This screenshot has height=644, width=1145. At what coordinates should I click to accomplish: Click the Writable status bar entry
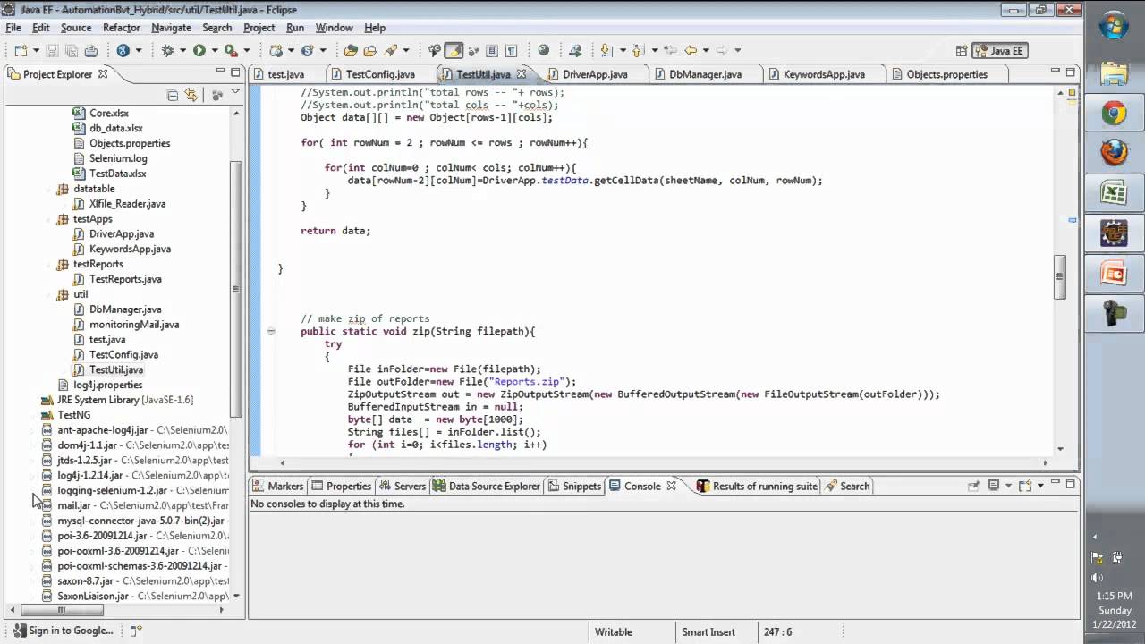point(614,631)
